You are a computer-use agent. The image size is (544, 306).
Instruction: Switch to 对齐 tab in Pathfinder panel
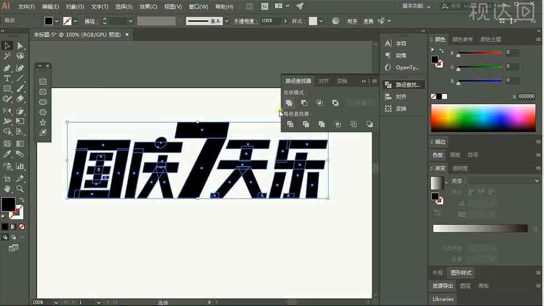[323, 81]
